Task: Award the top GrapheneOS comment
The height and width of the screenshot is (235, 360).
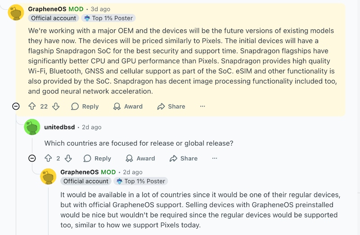Action: (128, 106)
